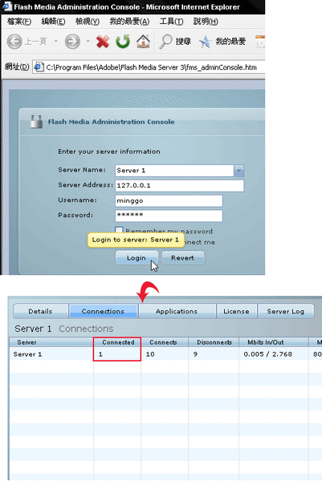Select the Server 1 row in the table
The height and width of the screenshot is (481, 322).
(x=165, y=354)
